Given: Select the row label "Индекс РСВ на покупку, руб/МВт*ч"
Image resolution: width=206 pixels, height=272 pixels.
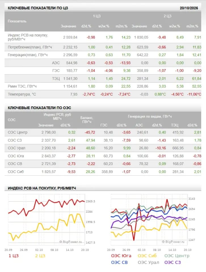Looking at the screenshot, I should pos(28,37).
